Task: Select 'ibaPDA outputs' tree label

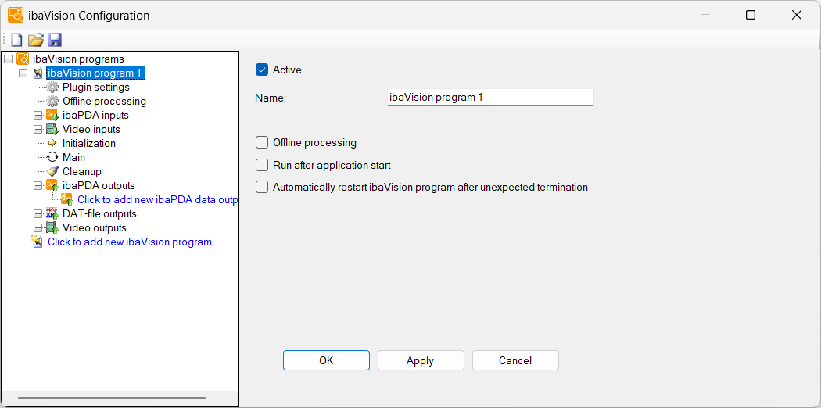Action: pyautogui.click(x=99, y=186)
